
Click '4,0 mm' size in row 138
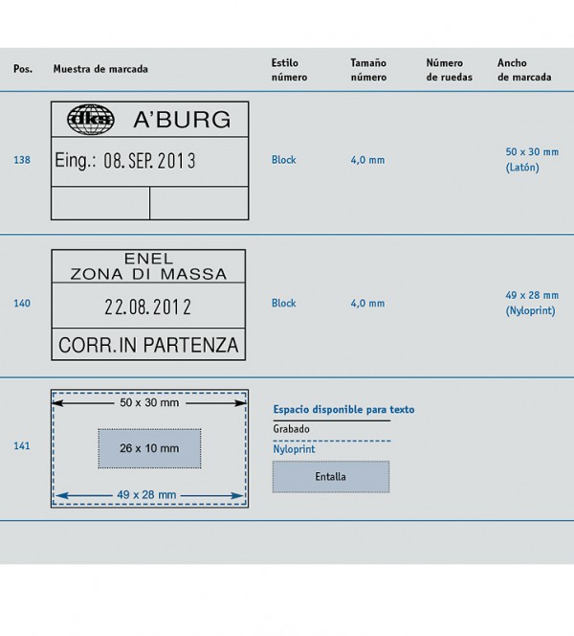(x=367, y=160)
